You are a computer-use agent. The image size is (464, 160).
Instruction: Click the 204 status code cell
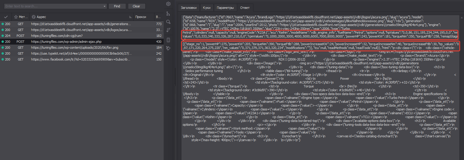tap(8, 36)
